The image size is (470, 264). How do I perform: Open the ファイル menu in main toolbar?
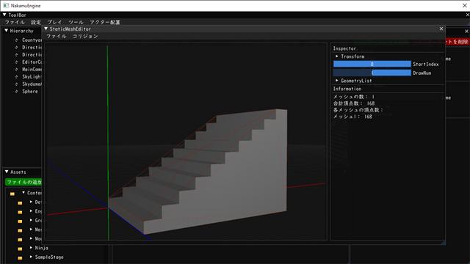[15, 22]
